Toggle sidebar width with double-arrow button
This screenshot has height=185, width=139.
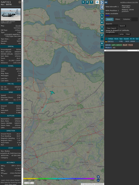106,2
